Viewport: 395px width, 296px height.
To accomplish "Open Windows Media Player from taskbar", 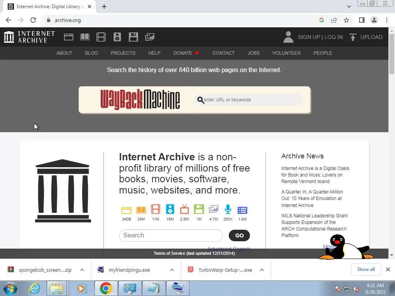I will pos(81,288).
